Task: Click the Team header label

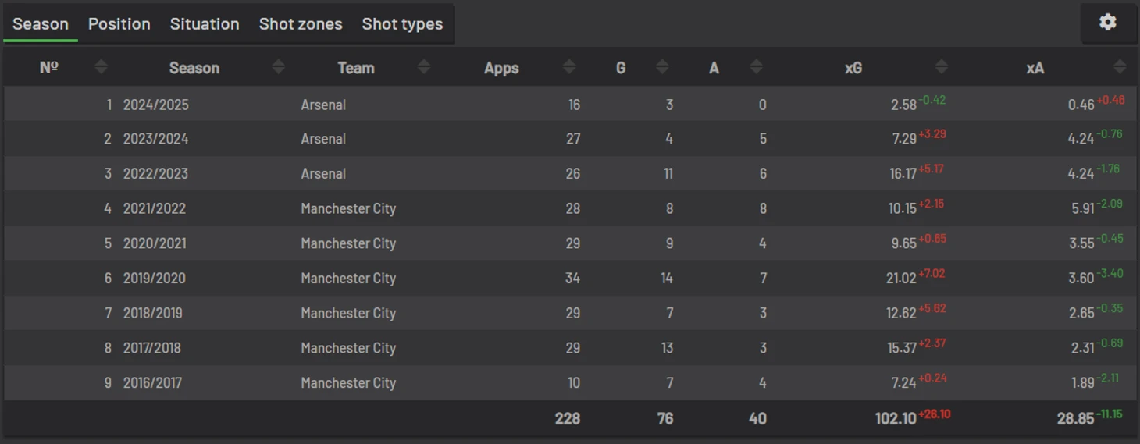Action: (x=356, y=68)
